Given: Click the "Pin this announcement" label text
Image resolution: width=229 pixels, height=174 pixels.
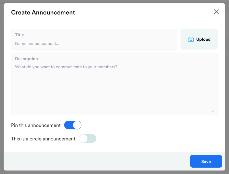Looking at the screenshot, I should click(x=36, y=125).
